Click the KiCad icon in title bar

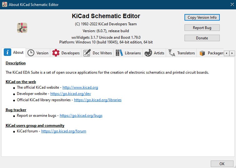click(x=4, y=4)
